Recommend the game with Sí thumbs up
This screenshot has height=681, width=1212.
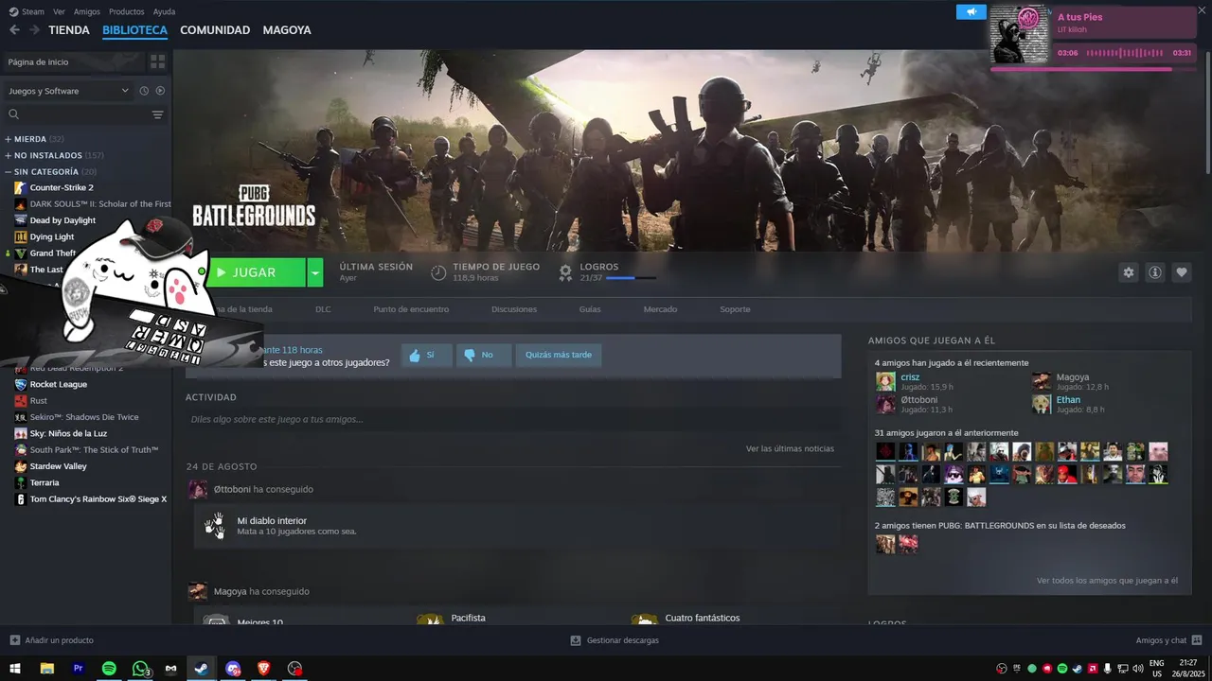tap(426, 355)
